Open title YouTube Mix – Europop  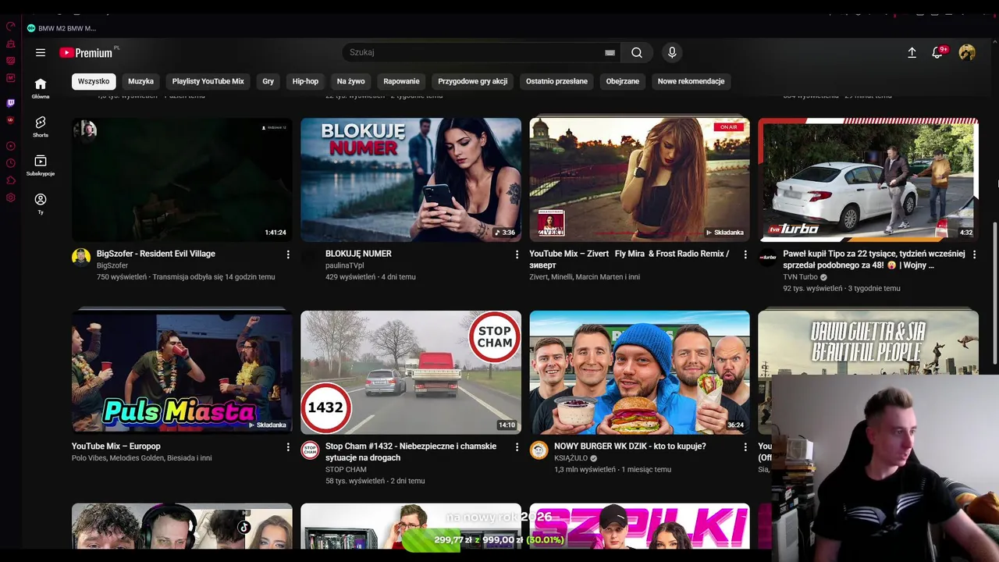click(116, 446)
